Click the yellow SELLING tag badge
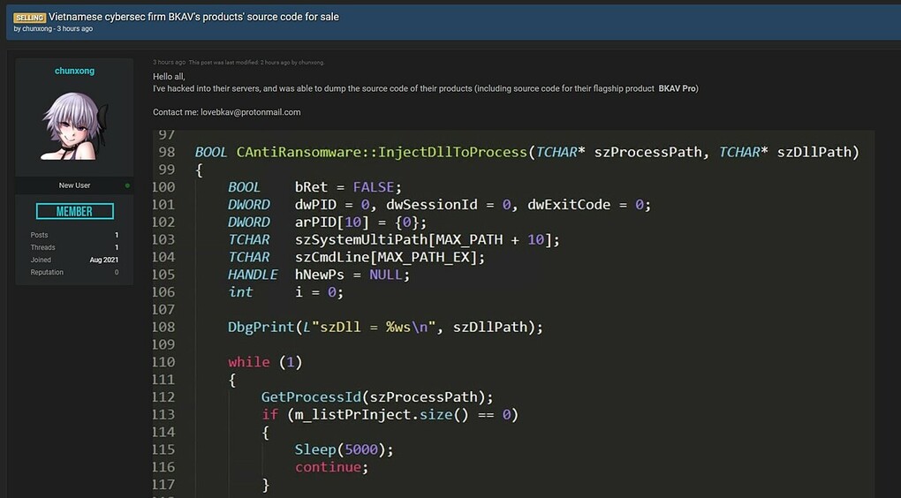 (x=29, y=18)
